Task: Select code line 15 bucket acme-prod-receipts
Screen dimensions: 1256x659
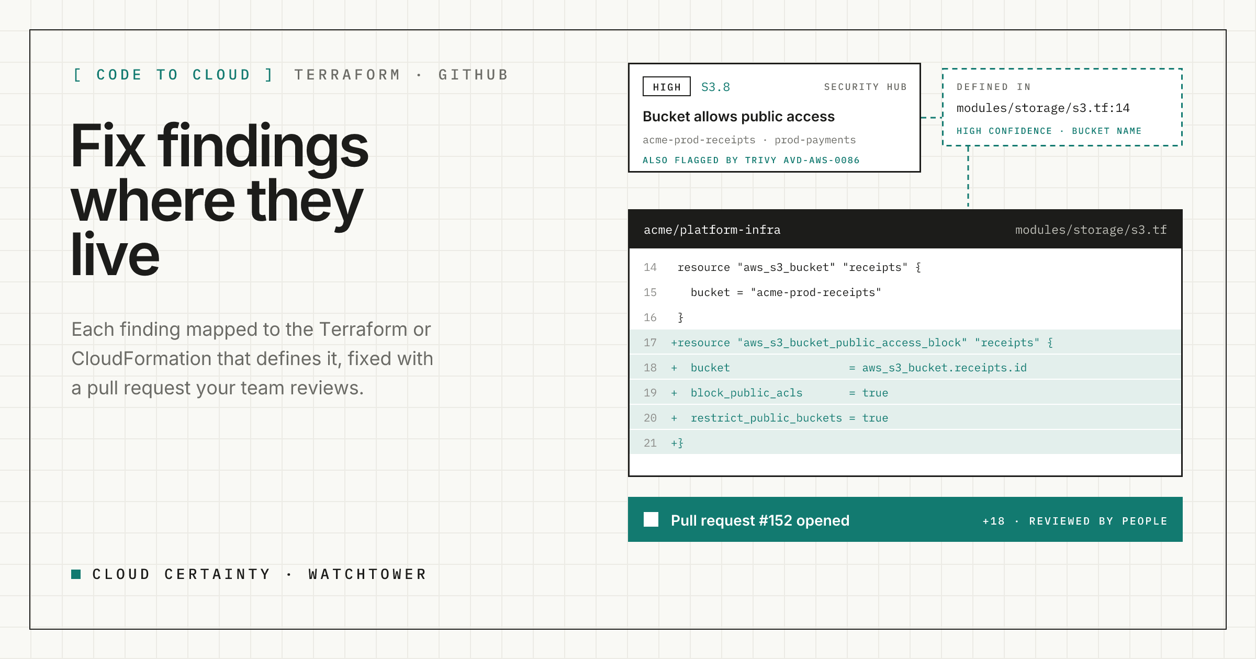Action: [905, 292]
